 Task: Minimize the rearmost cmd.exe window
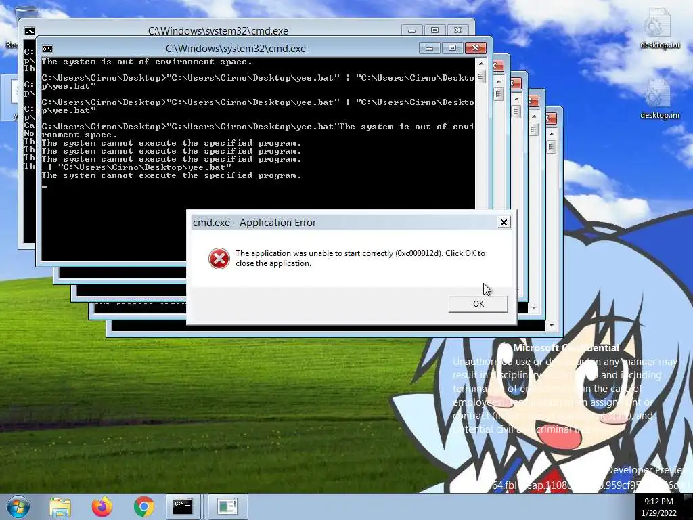[x=412, y=30]
